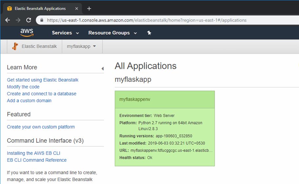Open the myflaskappenv environment card header
The width and height of the screenshot is (299, 184).
click(135, 99)
